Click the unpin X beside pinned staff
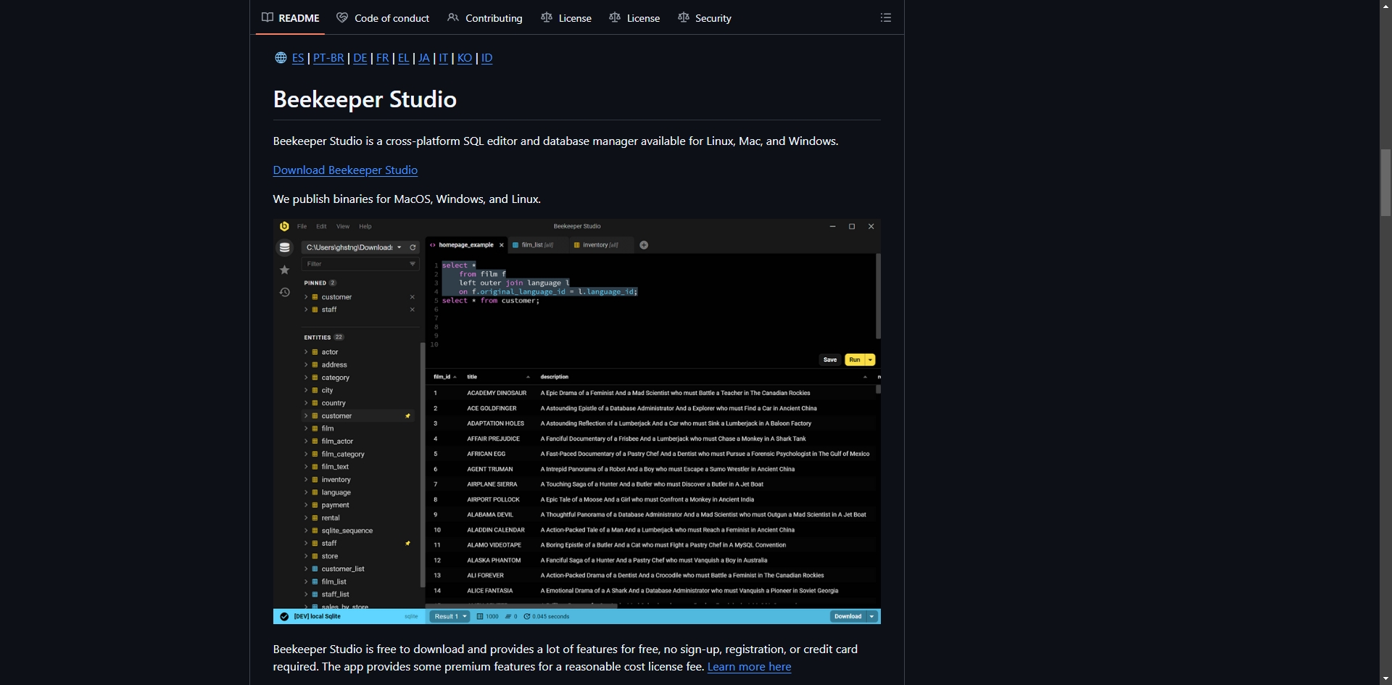1392x685 pixels. (413, 310)
